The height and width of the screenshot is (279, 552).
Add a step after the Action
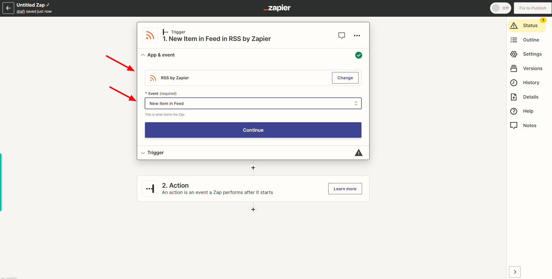point(253,209)
